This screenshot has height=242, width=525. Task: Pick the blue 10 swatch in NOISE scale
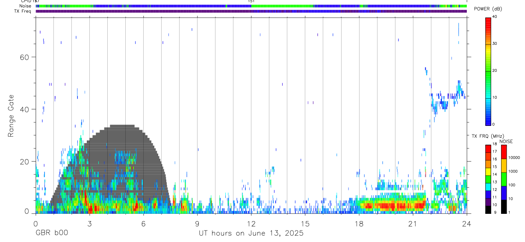[x=504, y=193]
